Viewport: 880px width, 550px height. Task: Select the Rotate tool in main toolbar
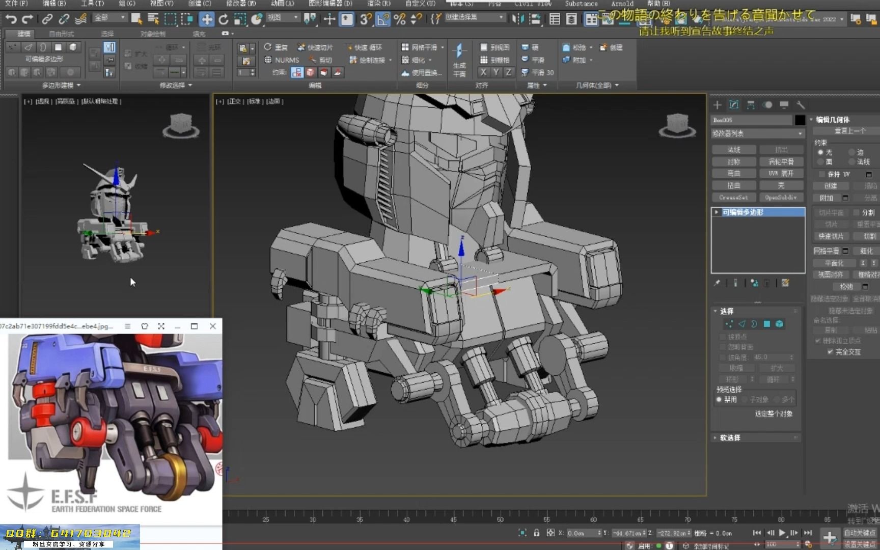pos(223,19)
